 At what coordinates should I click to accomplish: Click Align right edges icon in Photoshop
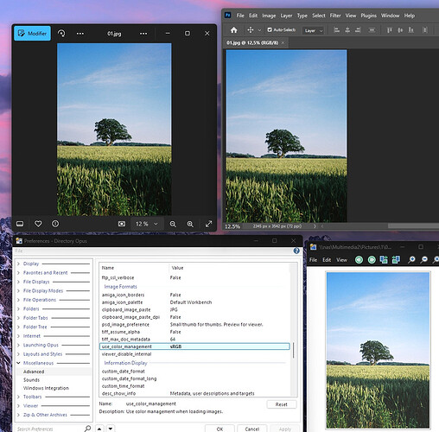click(358, 29)
